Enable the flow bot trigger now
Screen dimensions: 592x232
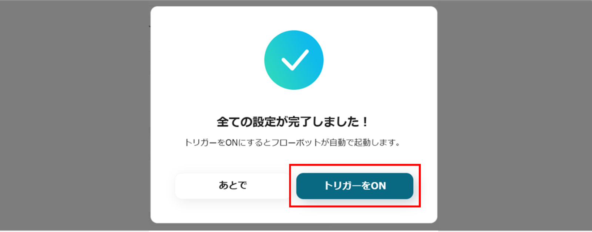(x=354, y=186)
